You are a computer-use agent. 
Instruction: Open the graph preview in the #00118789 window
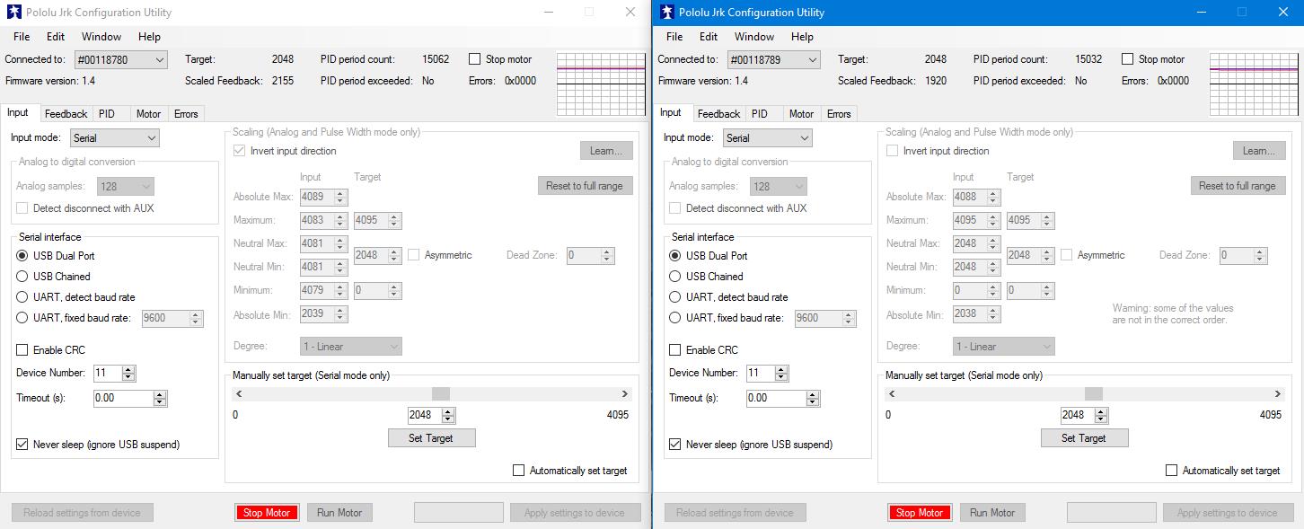(1254, 84)
